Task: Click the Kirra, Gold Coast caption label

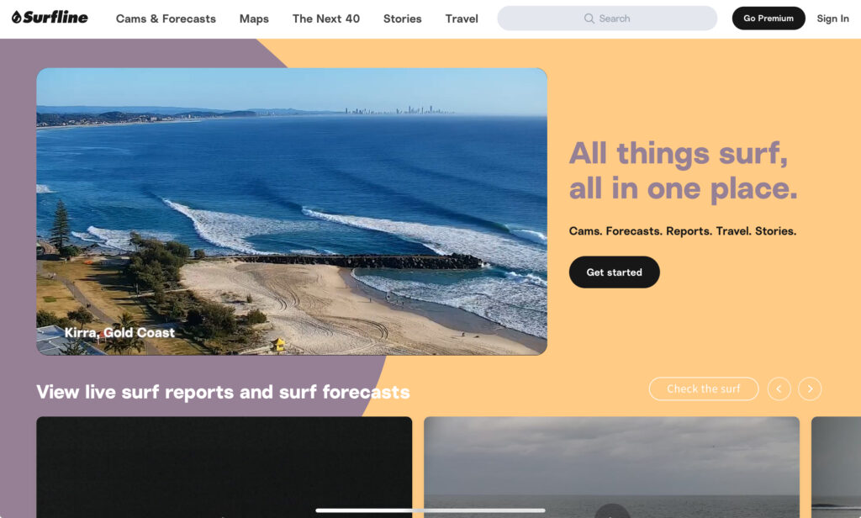Action: 120,332
